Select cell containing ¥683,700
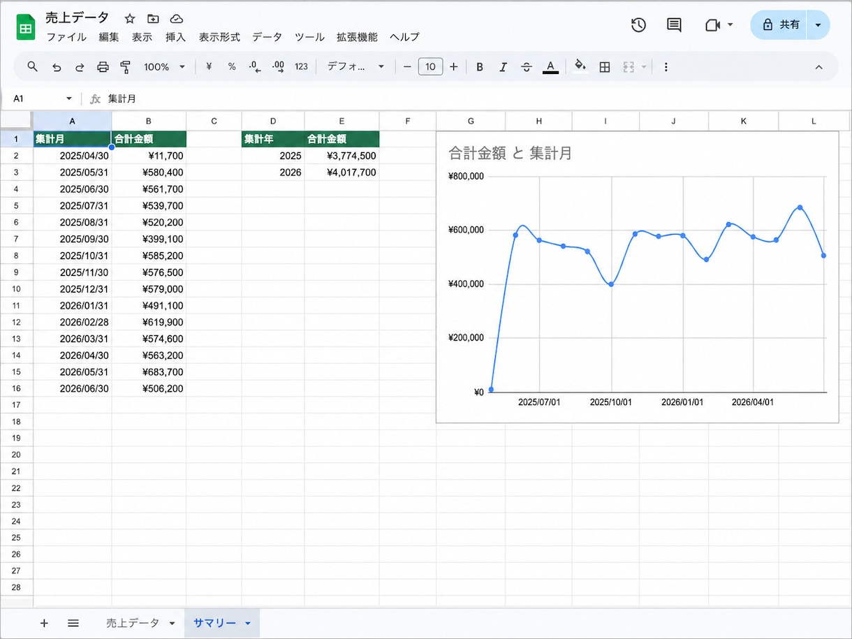Screen dimensions: 852x639 pyautogui.click(x=149, y=372)
